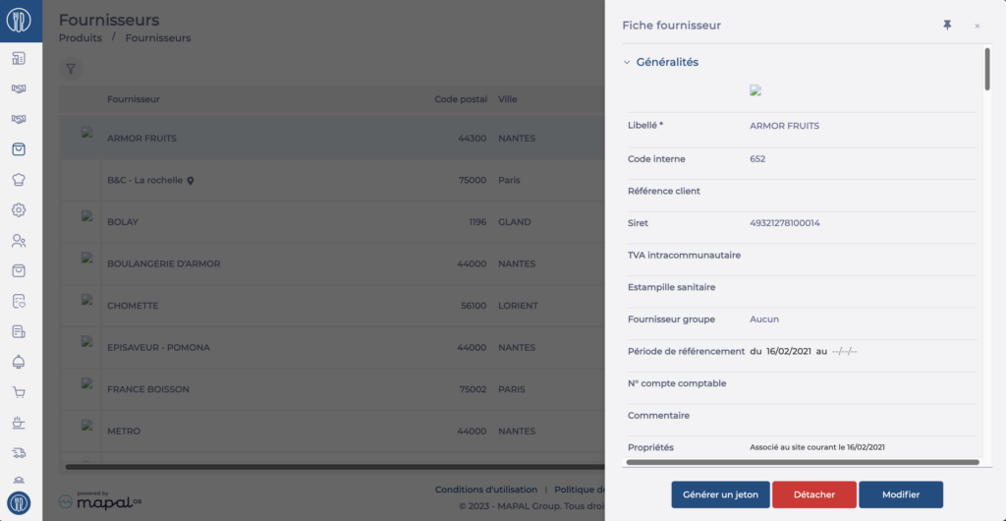Open the settings gear icon in sidebar
Screen dimensions: 1006x521
(x=19, y=209)
